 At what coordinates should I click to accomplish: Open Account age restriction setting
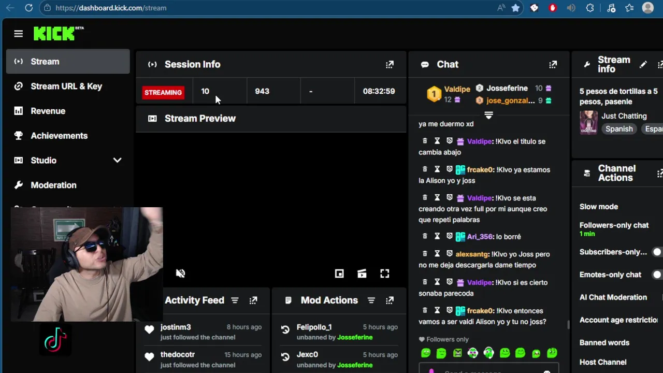tap(618, 320)
